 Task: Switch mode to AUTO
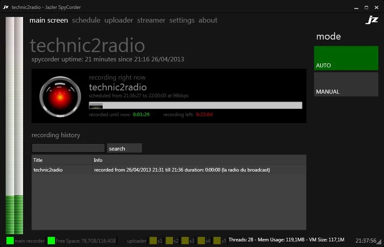click(x=346, y=58)
